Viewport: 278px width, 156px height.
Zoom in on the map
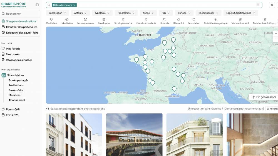coord(276,33)
